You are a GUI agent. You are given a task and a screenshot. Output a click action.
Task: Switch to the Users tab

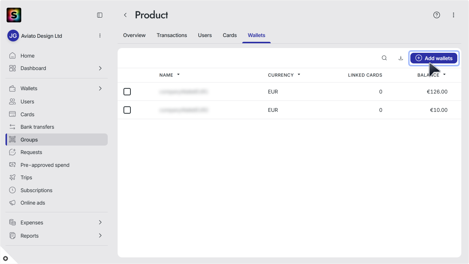[205, 35]
